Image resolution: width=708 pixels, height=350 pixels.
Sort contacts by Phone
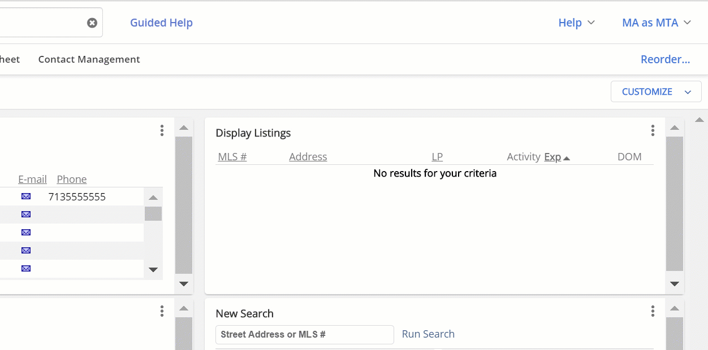click(71, 179)
